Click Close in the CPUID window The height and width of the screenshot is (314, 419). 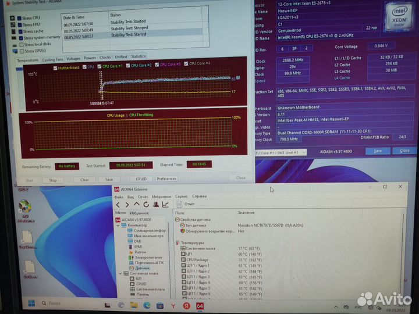[405, 151]
